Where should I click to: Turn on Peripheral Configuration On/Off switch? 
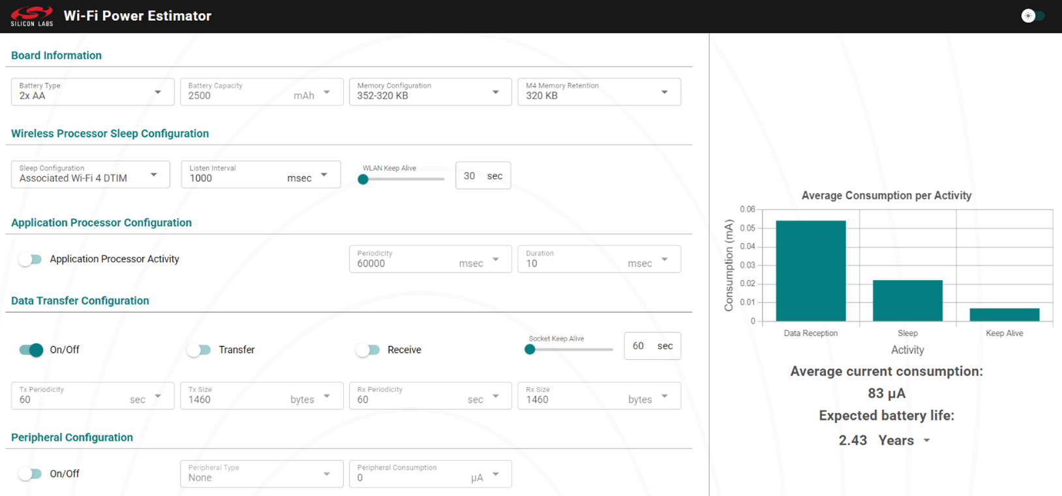point(30,474)
